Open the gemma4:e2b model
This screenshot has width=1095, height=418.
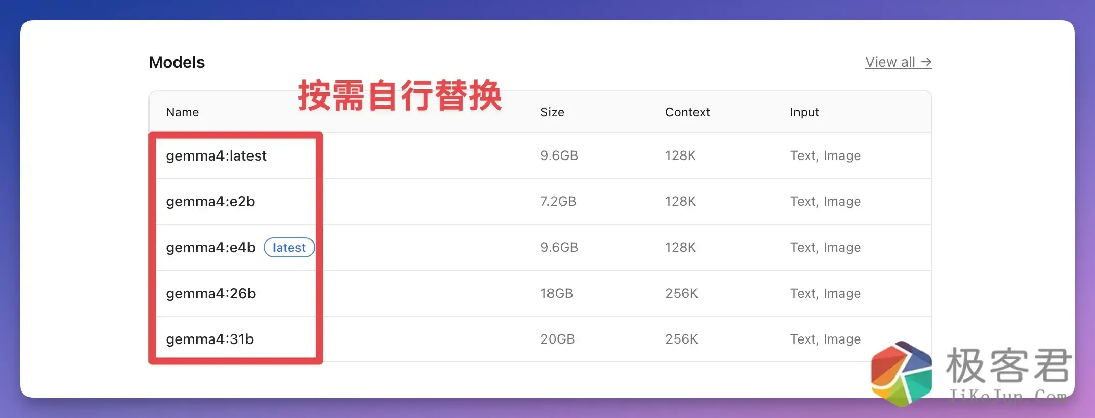(210, 202)
